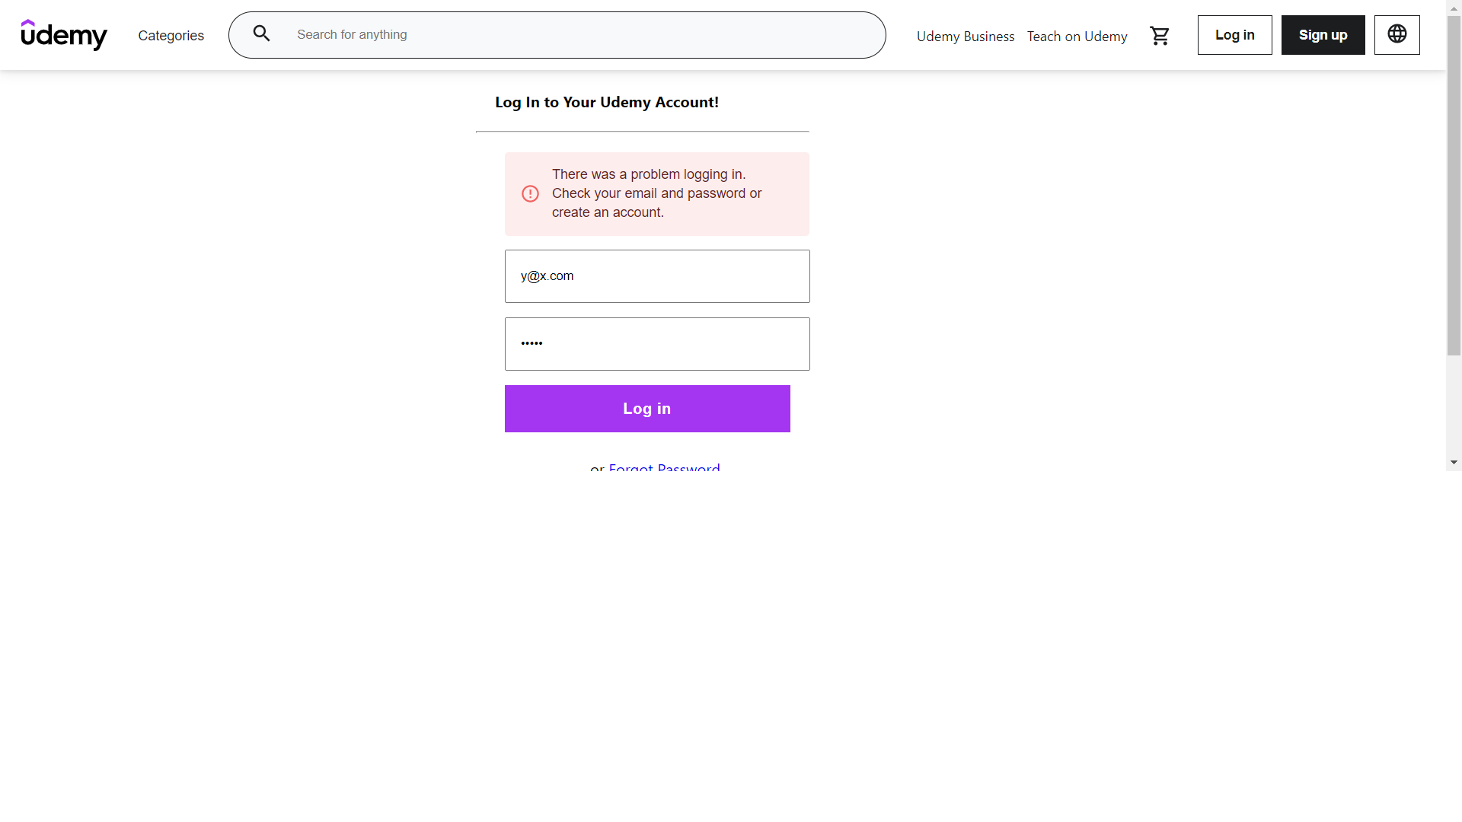This screenshot has height=822, width=1462.
Task: Select Teach on Udemy
Action: 1076,36
